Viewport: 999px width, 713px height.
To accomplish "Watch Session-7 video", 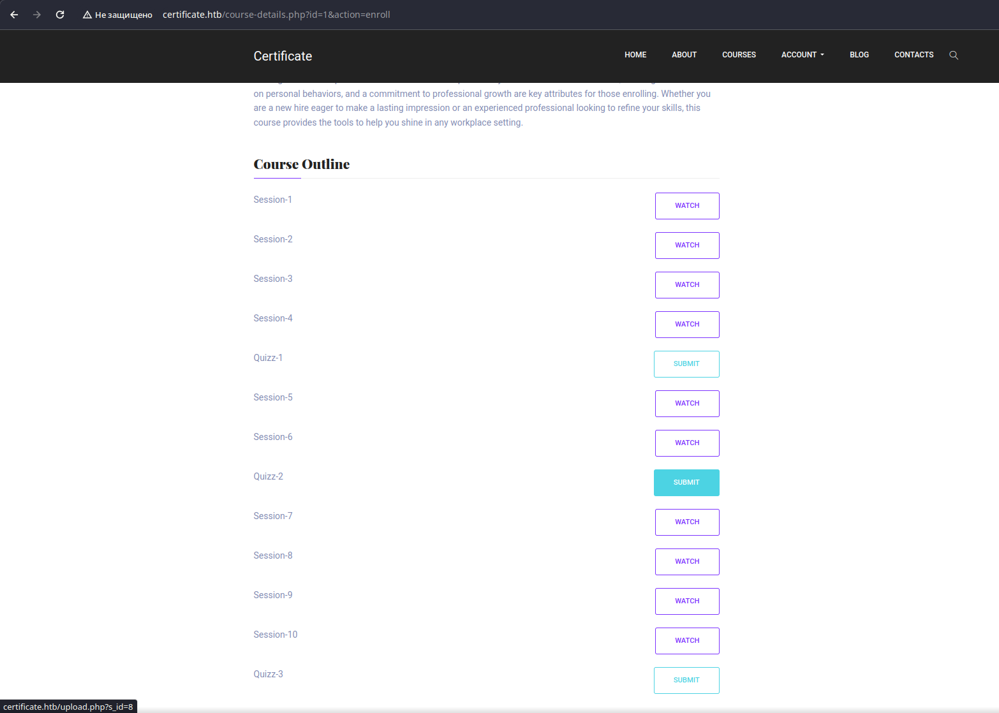I will click(x=687, y=522).
